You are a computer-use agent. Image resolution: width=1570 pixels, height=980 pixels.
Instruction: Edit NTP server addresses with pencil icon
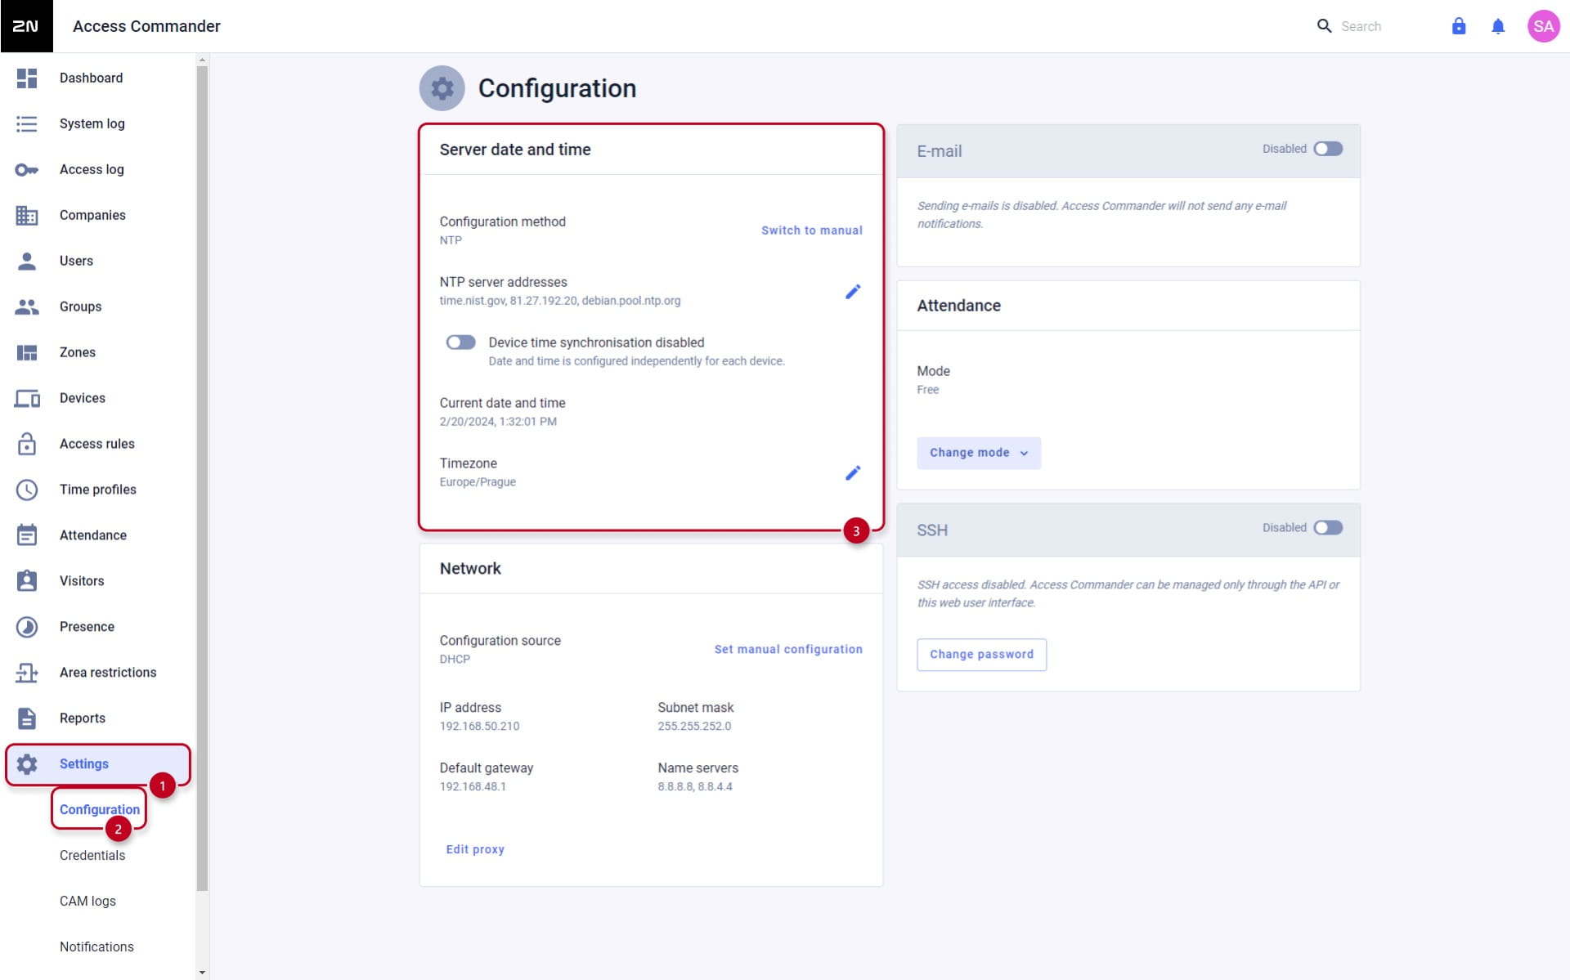pos(853,292)
